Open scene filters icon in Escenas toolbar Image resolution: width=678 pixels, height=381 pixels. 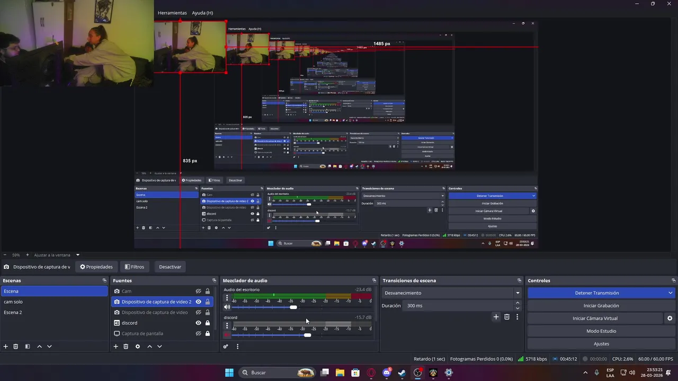pos(28,347)
